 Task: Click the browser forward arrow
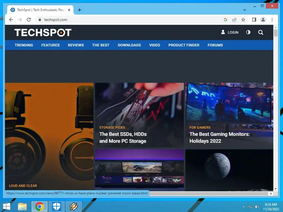[x=20, y=20]
